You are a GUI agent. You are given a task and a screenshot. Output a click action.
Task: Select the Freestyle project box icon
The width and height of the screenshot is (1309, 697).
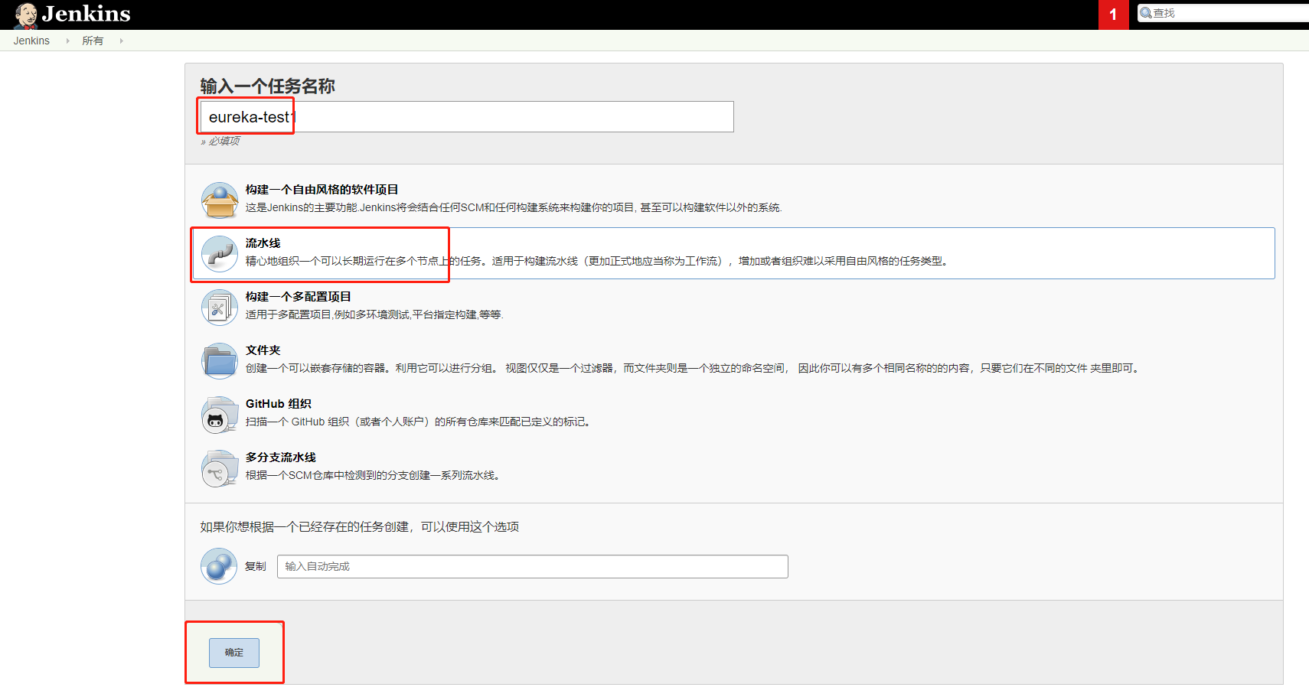pos(220,200)
